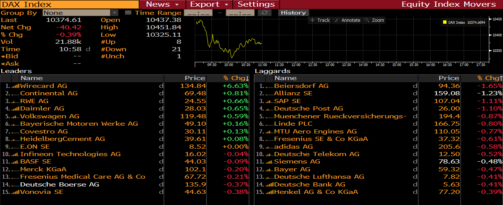Viewport: 503px width, 205px height.
Task: Open Allianz SE in the Laggards list
Action: 293,93
